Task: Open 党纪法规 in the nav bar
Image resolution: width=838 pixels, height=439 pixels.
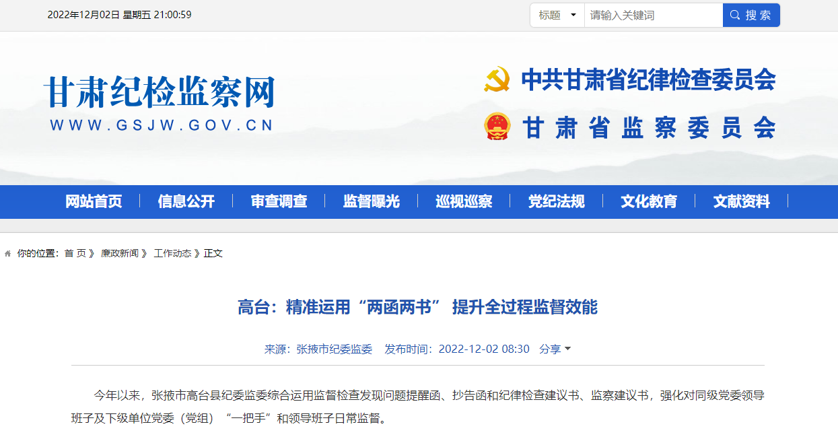Action: (557, 201)
